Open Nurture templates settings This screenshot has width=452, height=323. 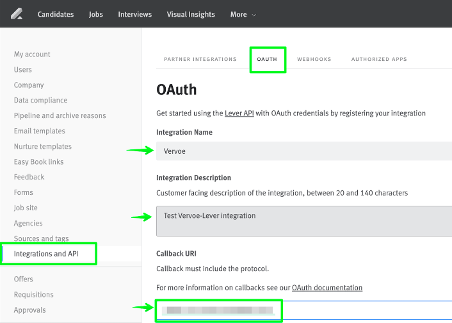tap(43, 146)
